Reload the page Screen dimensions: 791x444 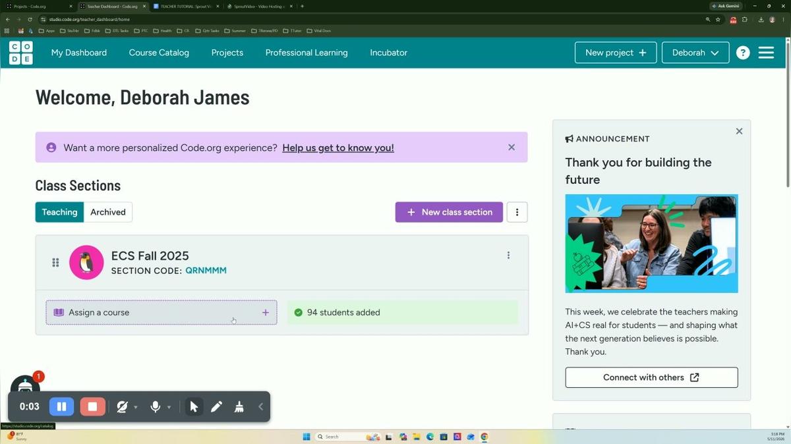[30, 19]
